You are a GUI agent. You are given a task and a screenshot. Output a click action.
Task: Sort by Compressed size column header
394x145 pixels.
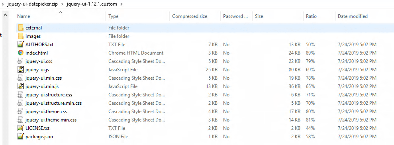190,16
